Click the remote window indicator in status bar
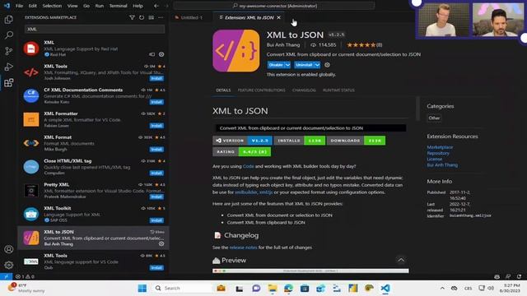The height and width of the screenshot is (296, 527). pyautogui.click(x=6, y=276)
